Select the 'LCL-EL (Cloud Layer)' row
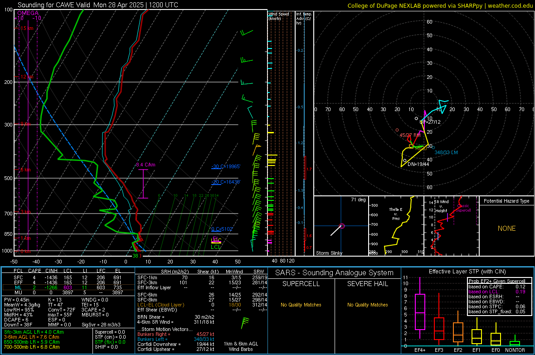Screen dimensions: 535x355 (202, 305)
